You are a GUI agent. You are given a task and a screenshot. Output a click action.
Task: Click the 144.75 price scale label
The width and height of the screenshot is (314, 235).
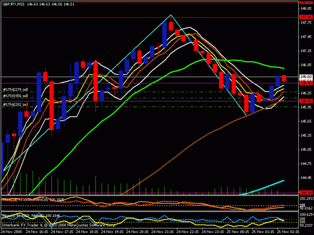coord(306,163)
